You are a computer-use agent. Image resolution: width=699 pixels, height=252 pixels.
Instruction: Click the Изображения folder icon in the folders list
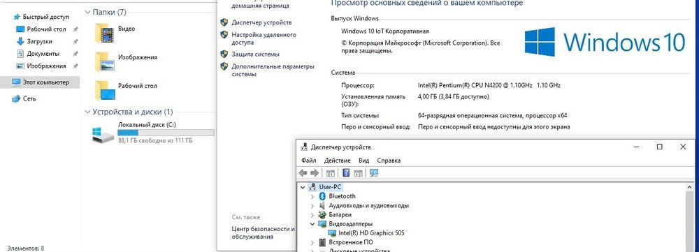point(106,62)
